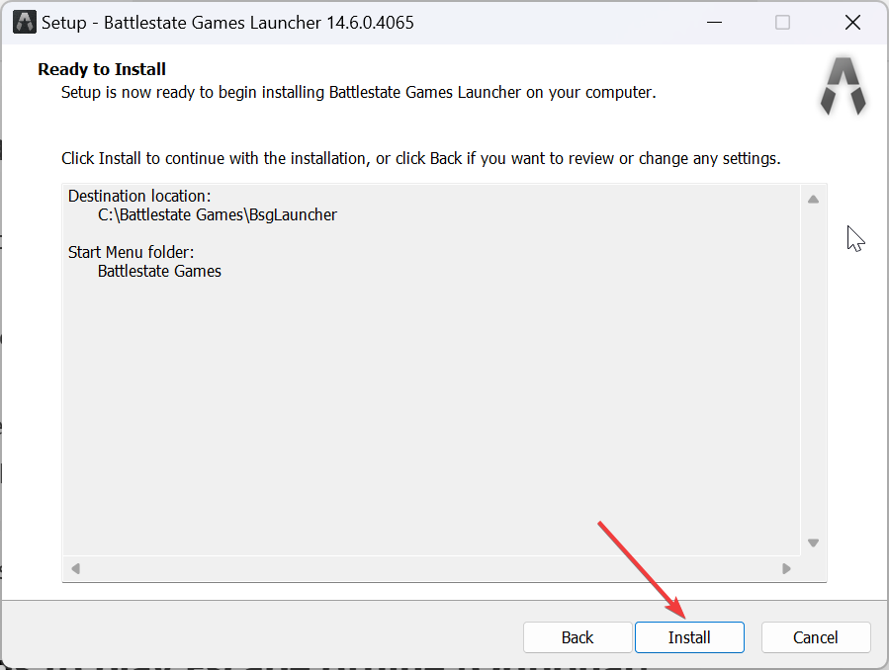Click the scroll down arrow in summary box

pos(813,543)
